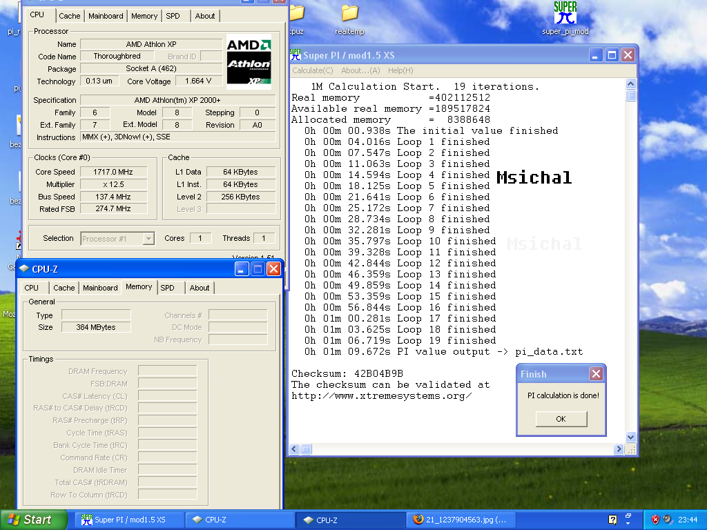
Task: Open the Firefox 21_1237904563.jpg taskbar item
Action: (460, 520)
